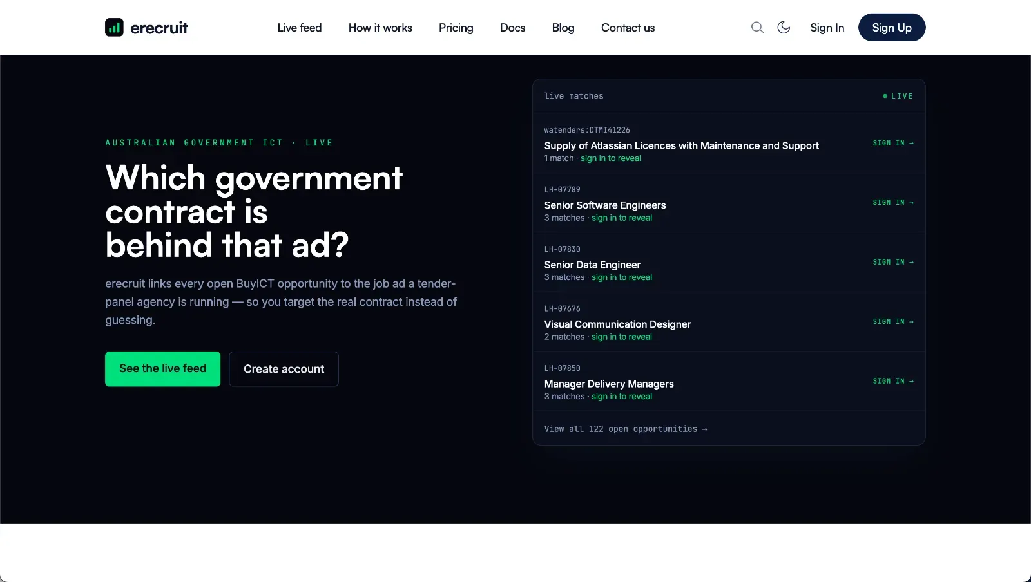Screen dimensions: 1031x582
Task: Open Docs in the navigation
Action: pyautogui.click(x=513, y=28)
